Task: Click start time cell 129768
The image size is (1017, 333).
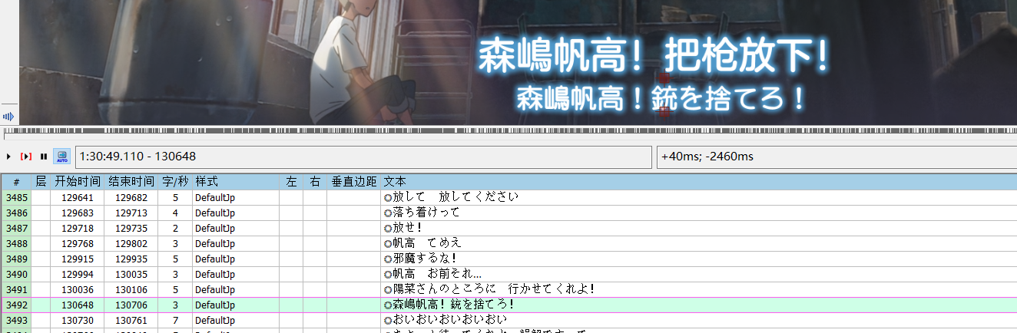Action: [78, 243]
